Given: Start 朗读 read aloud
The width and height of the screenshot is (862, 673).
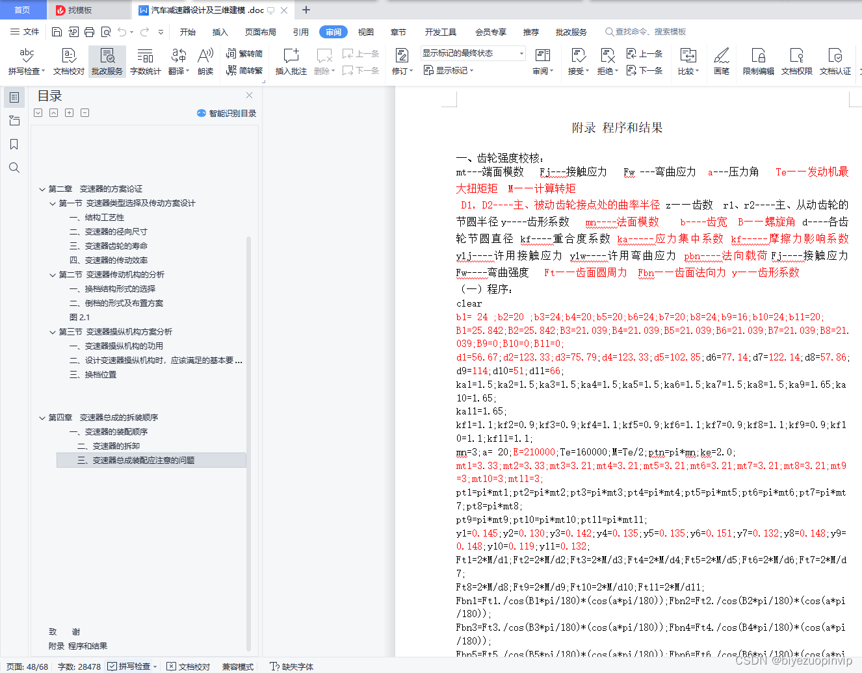Looking at the screenshot, I should [205, 62].
